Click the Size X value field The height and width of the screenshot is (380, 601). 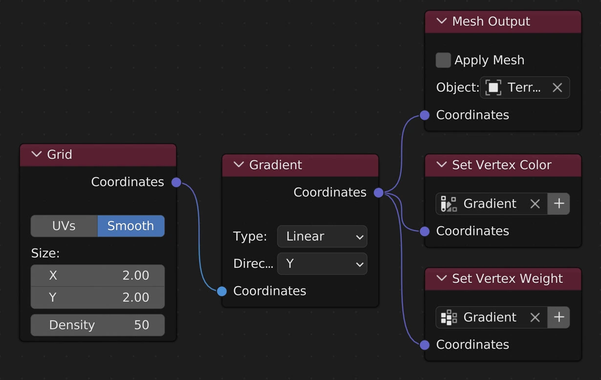[98, 276]
